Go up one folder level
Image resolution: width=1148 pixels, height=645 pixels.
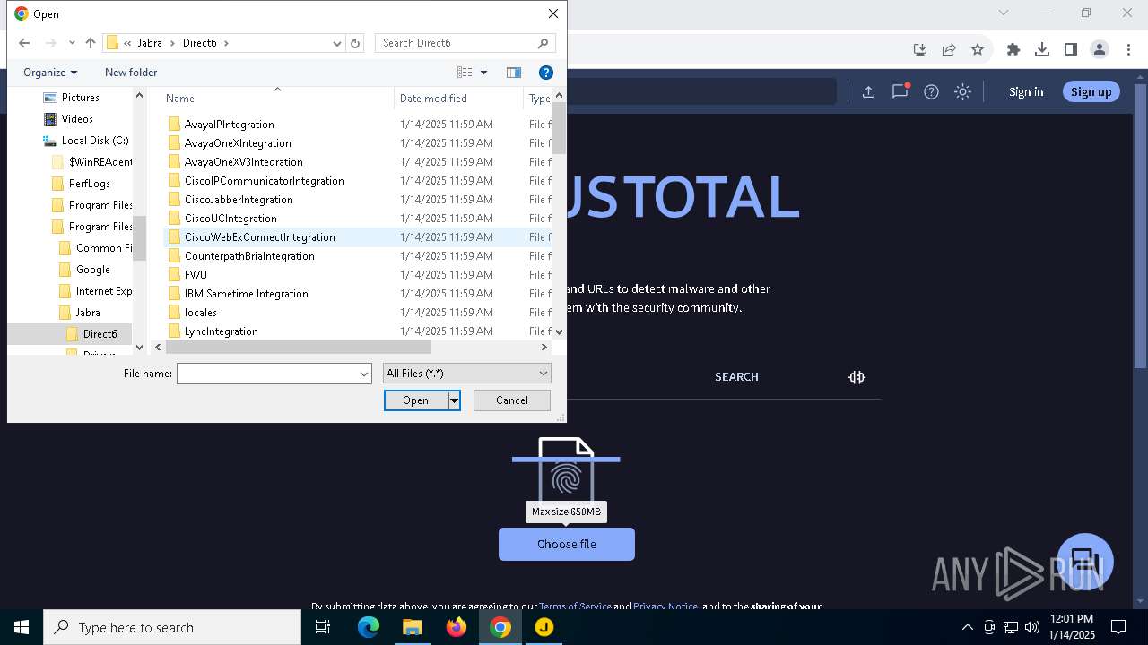click(x=91, y=43)
